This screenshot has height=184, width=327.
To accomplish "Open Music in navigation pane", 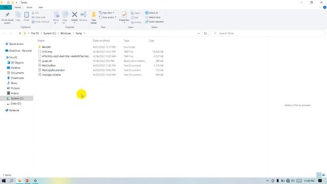I will pyautogui.click(x=14, y=83).
